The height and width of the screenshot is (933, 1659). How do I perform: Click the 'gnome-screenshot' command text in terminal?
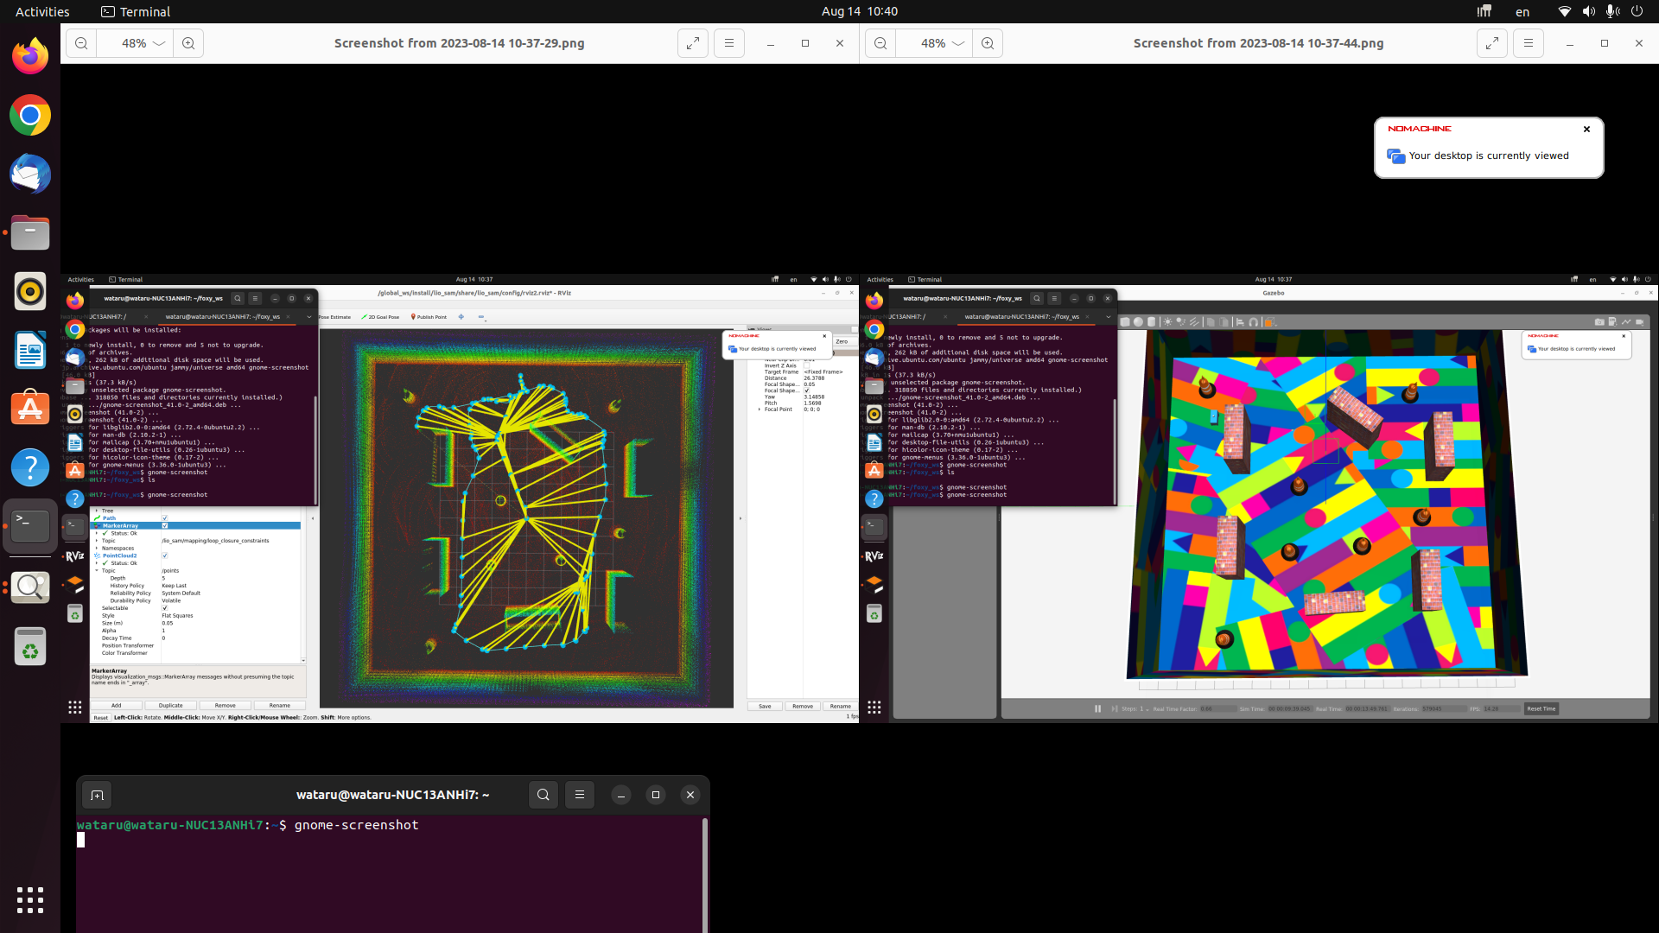(x=356, y=825)
